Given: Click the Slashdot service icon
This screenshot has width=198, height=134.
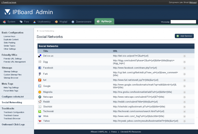Looking at the screenshot, I should 40,107.
